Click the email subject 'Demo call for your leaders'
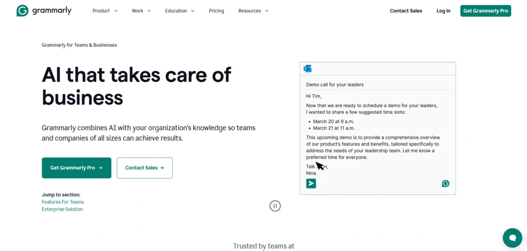The width and height of the screenshot is (527, 251). pyautogui.click(x=335, y=85)
